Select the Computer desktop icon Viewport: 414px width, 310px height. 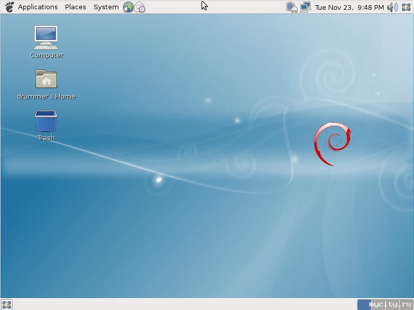tap(46, 38)
